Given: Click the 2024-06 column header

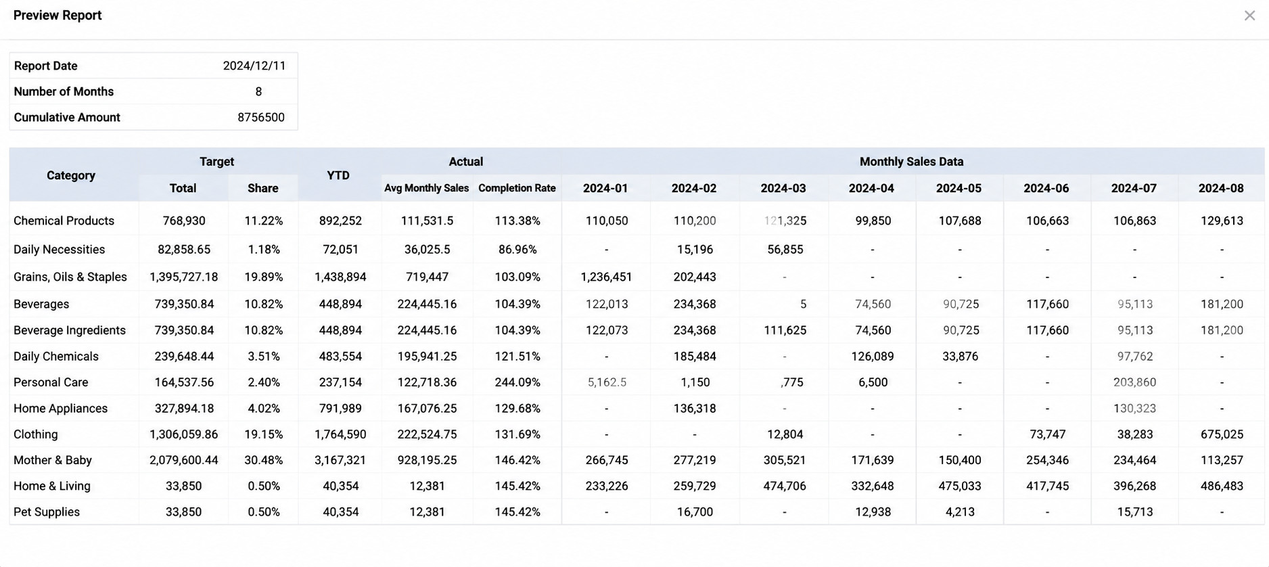Looking at the screenshot, I should (1046, 188).
